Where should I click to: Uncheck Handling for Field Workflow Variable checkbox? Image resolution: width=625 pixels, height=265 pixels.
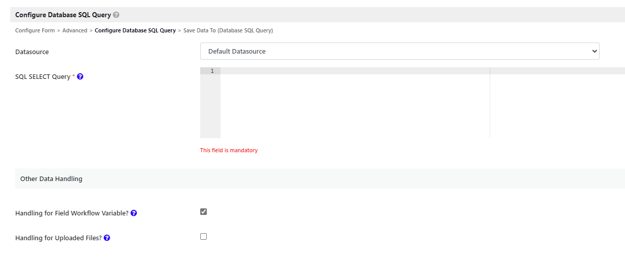[x=204, y=212]
